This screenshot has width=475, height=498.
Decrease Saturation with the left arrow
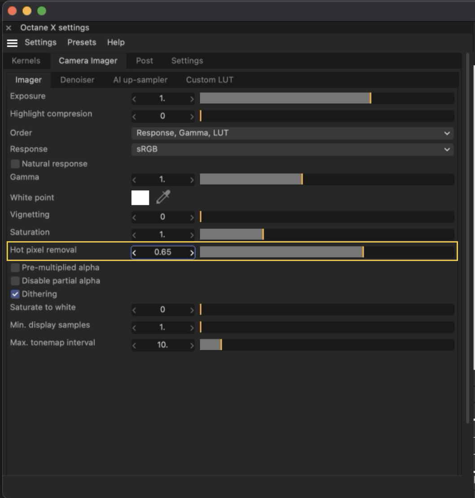(134, 235)
